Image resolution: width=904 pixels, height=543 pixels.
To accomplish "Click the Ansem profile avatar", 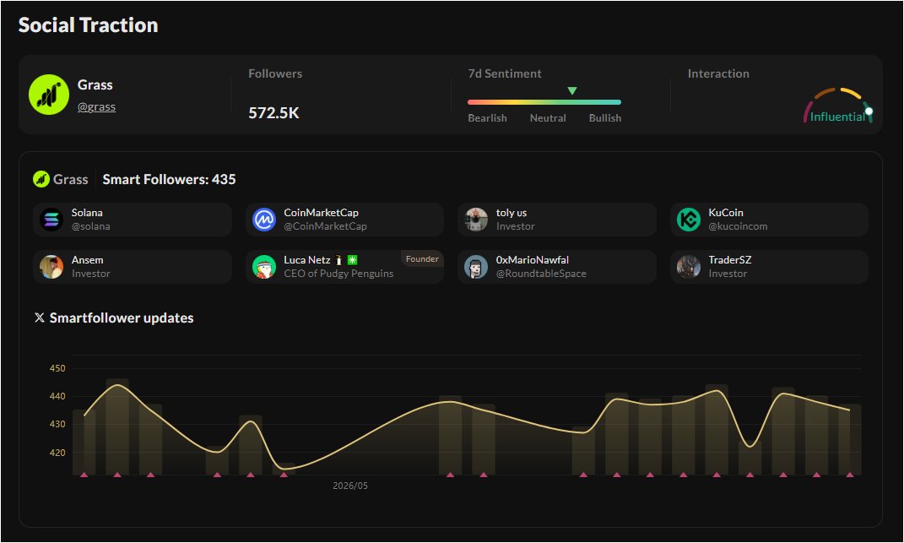I will 51,267.
